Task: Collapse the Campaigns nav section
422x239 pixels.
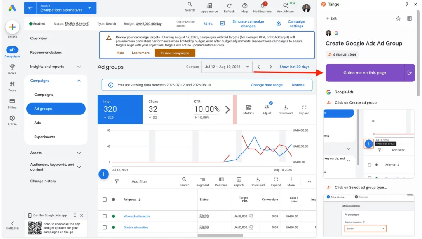Action: pos(79,81)
